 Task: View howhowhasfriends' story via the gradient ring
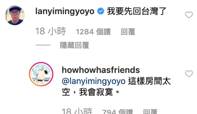41,74
